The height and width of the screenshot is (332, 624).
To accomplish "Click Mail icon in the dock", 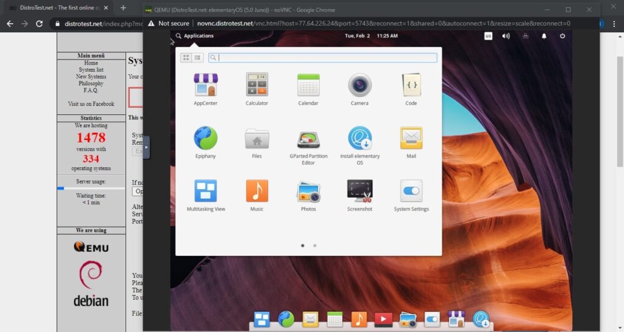I will [310, 319].
